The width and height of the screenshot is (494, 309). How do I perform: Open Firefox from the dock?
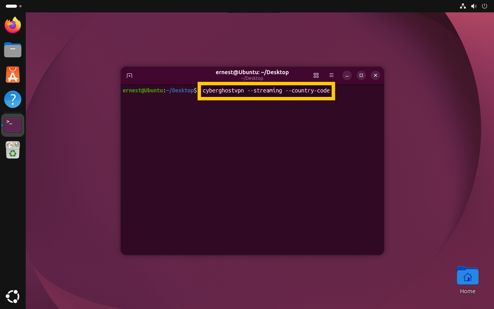13,25
